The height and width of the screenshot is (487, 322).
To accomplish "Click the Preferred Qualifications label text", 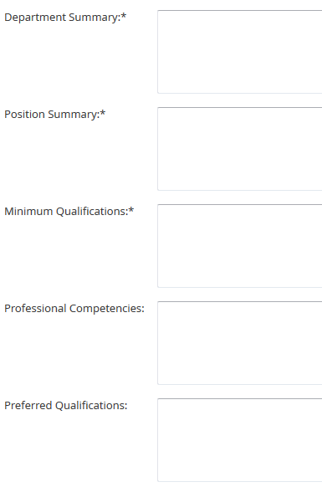I will coord(66,406).
